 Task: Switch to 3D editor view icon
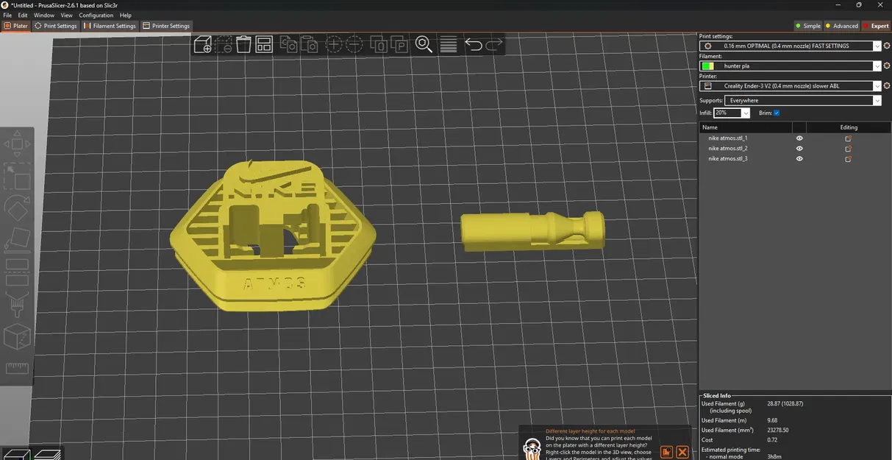(x=16, y=453)
